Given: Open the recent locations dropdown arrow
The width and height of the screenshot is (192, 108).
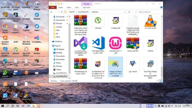Looking at the screenshot, I should tap(59, 12).
